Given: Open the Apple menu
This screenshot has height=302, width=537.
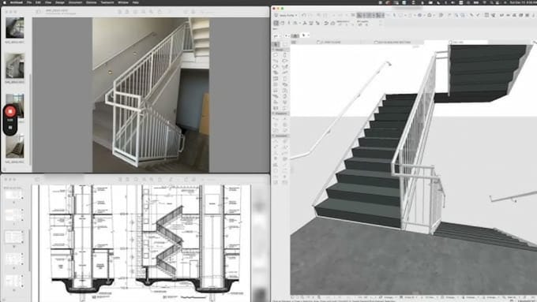Looking at the screenshot, I should pyautogui.click(x=5, y=2).
